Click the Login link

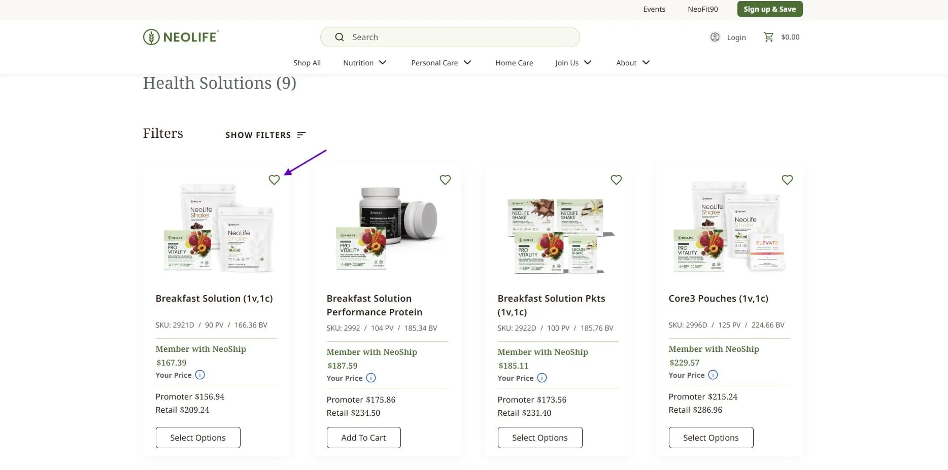736,38
